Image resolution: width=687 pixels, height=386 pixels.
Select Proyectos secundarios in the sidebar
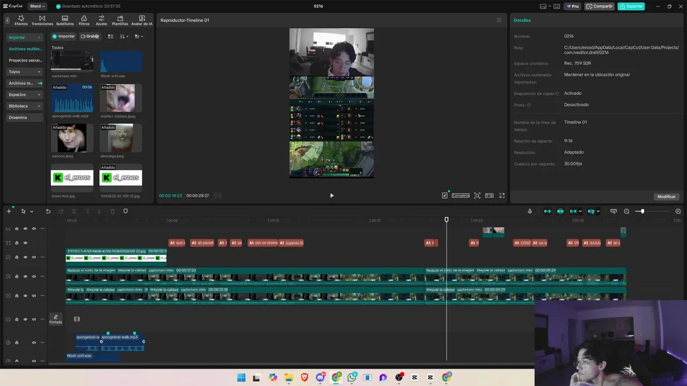point(25,61)
